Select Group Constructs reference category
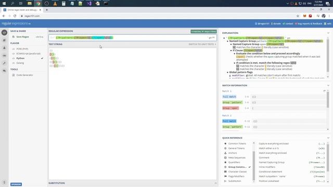This screenshot has height=187, width=333. tap(237, 167)
